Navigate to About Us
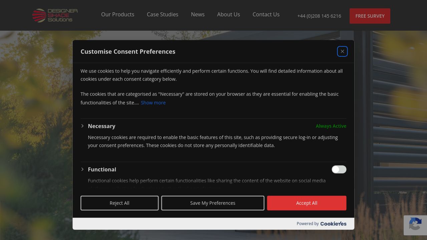The height and width of the screenshot is (240, 427). [229, 14]
